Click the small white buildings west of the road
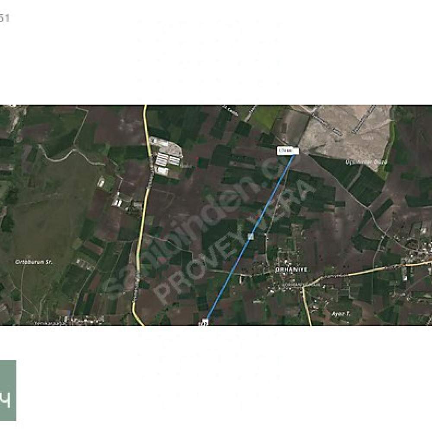432x432 pixels. (x=118, y=203)
